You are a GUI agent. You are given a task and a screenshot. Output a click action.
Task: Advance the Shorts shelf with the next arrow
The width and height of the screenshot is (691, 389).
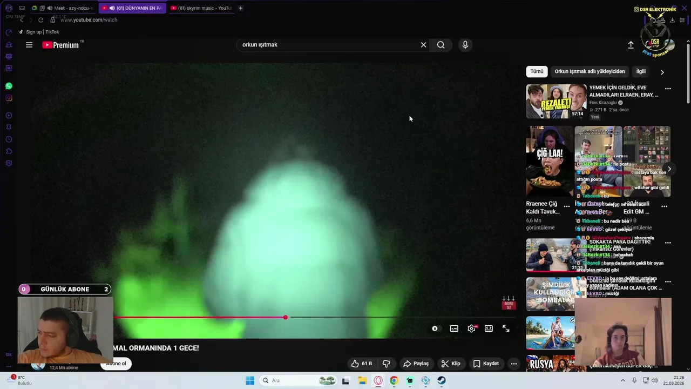coord(669,169)
